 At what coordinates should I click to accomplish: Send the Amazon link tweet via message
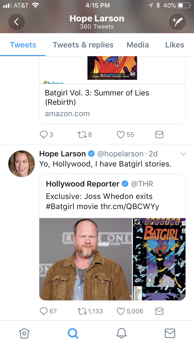159,135
